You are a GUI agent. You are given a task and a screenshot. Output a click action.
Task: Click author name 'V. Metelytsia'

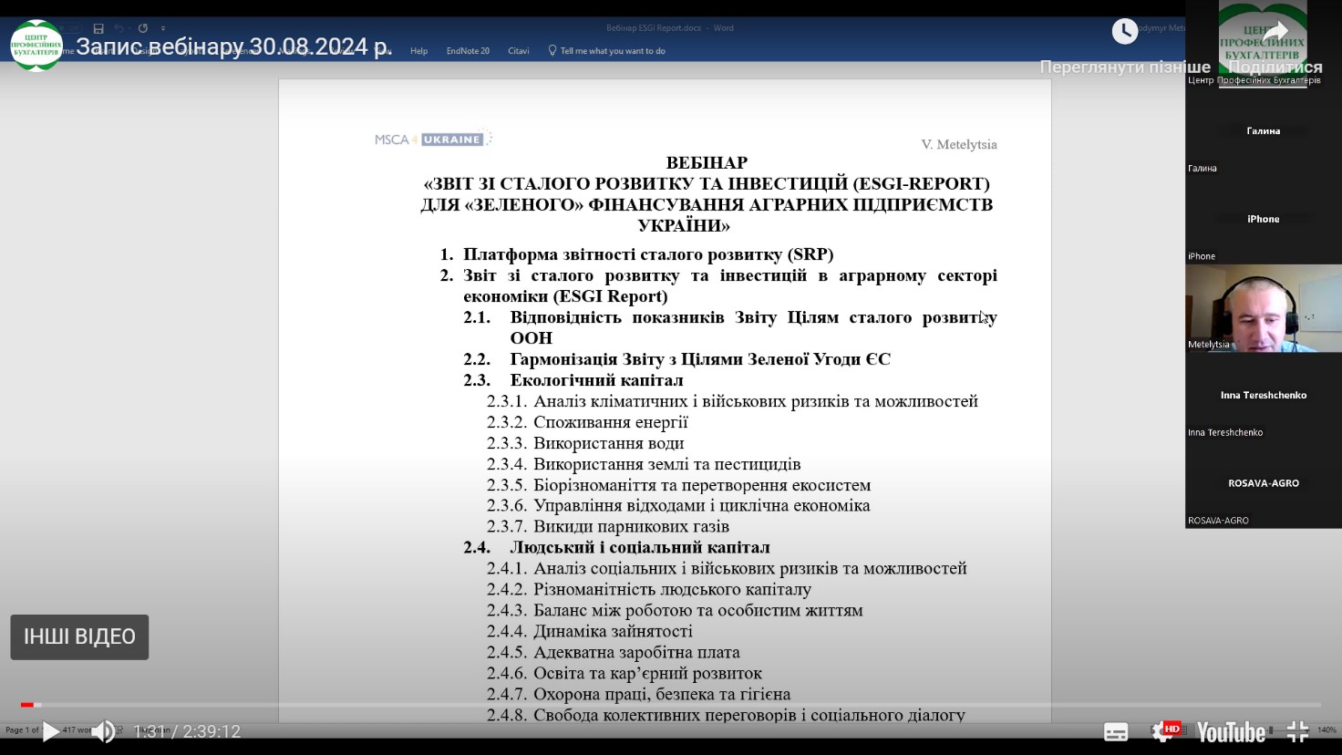959,145
